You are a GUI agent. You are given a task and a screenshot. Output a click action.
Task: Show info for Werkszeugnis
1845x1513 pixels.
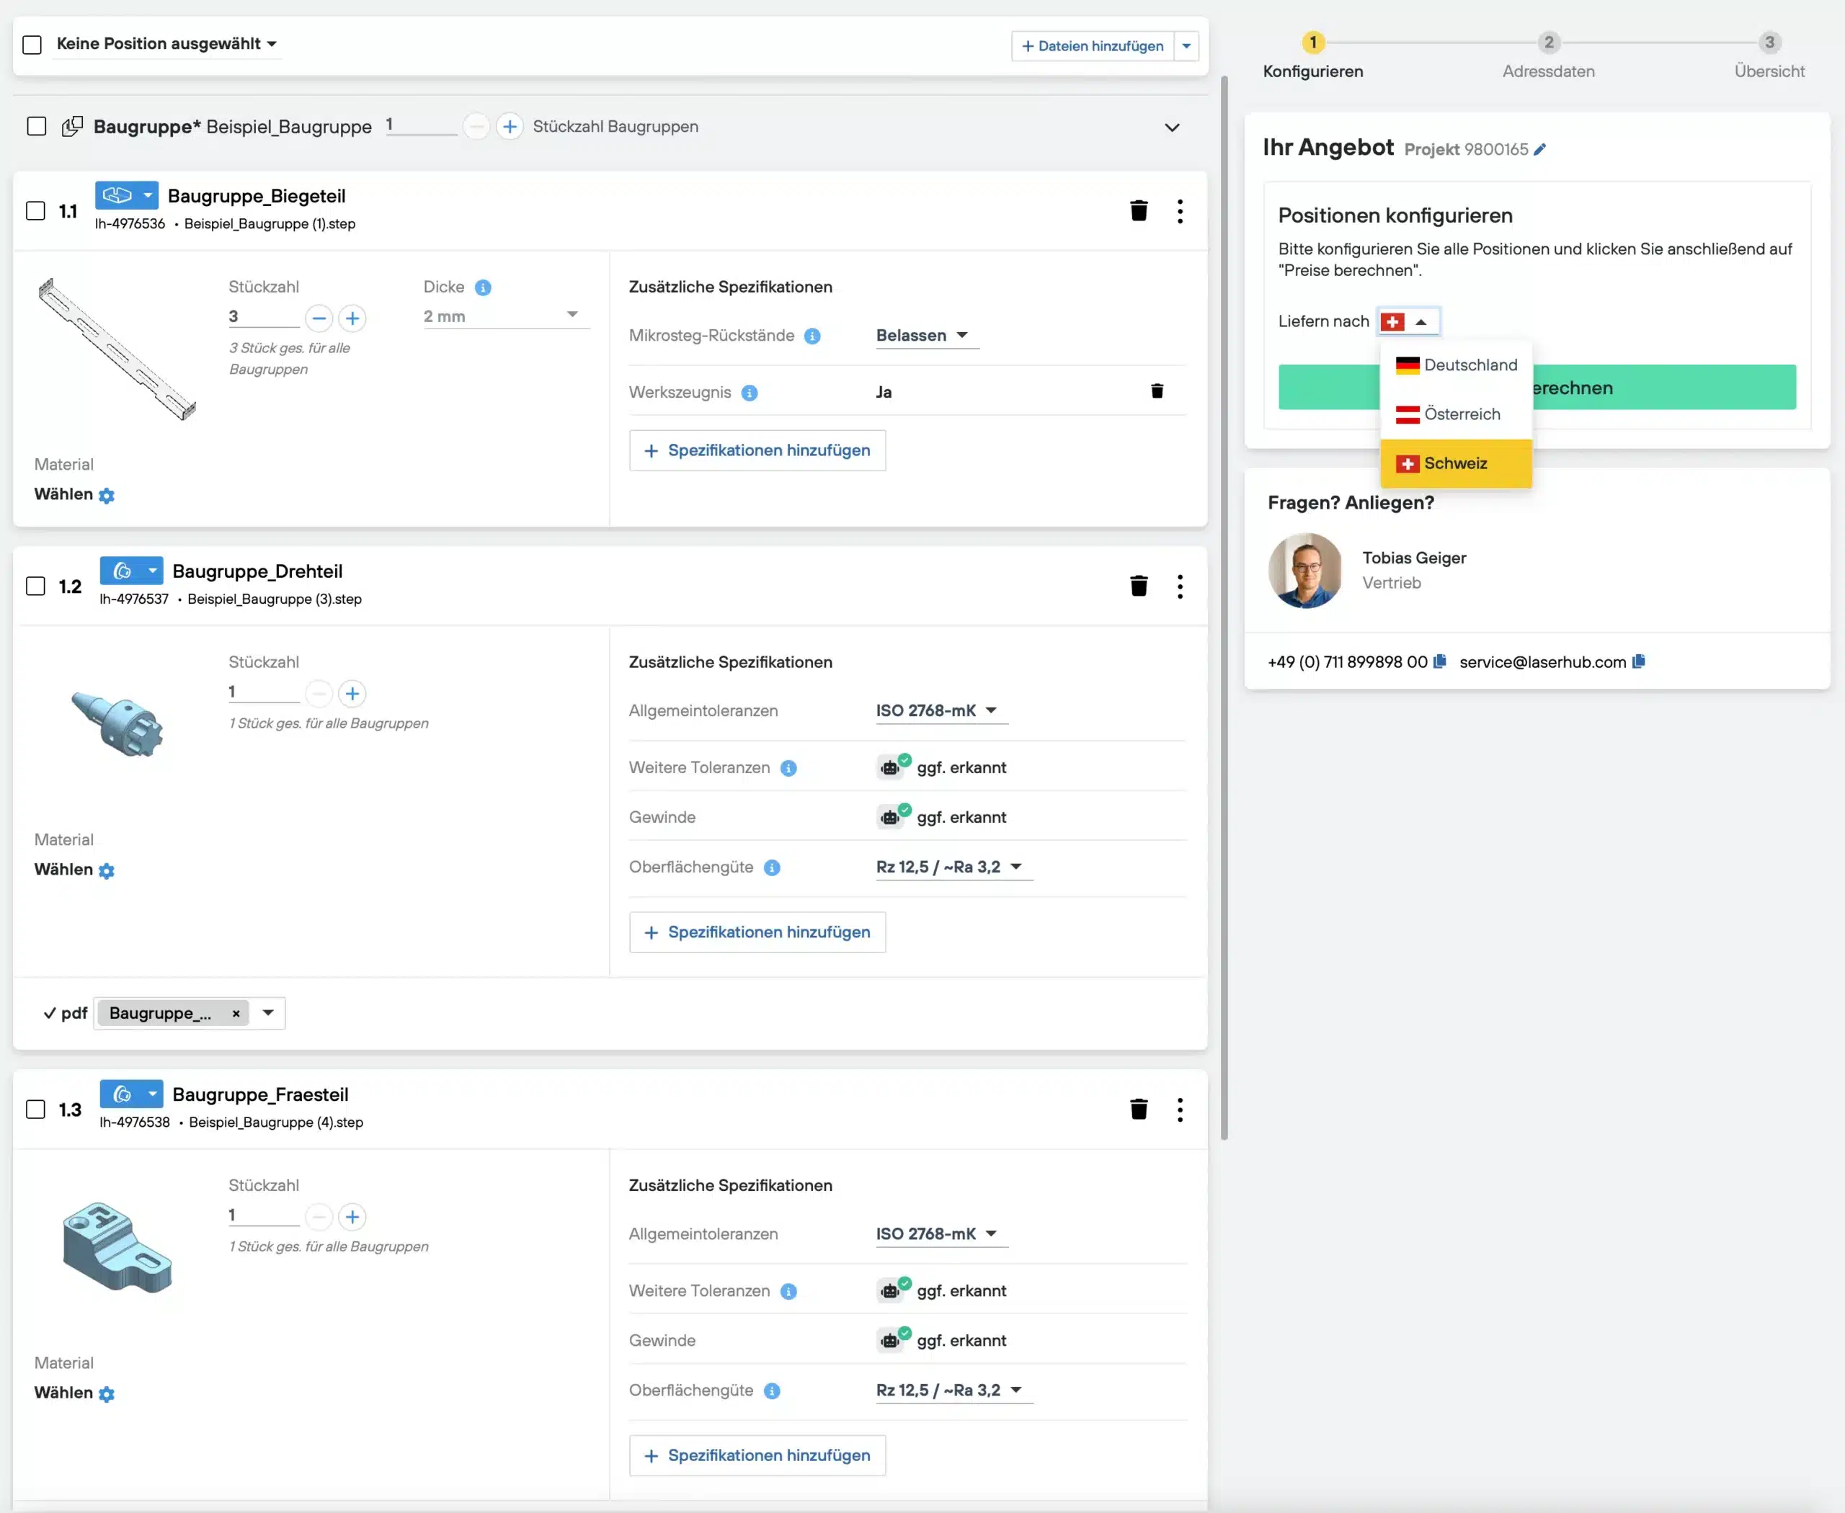click(749, 393)
